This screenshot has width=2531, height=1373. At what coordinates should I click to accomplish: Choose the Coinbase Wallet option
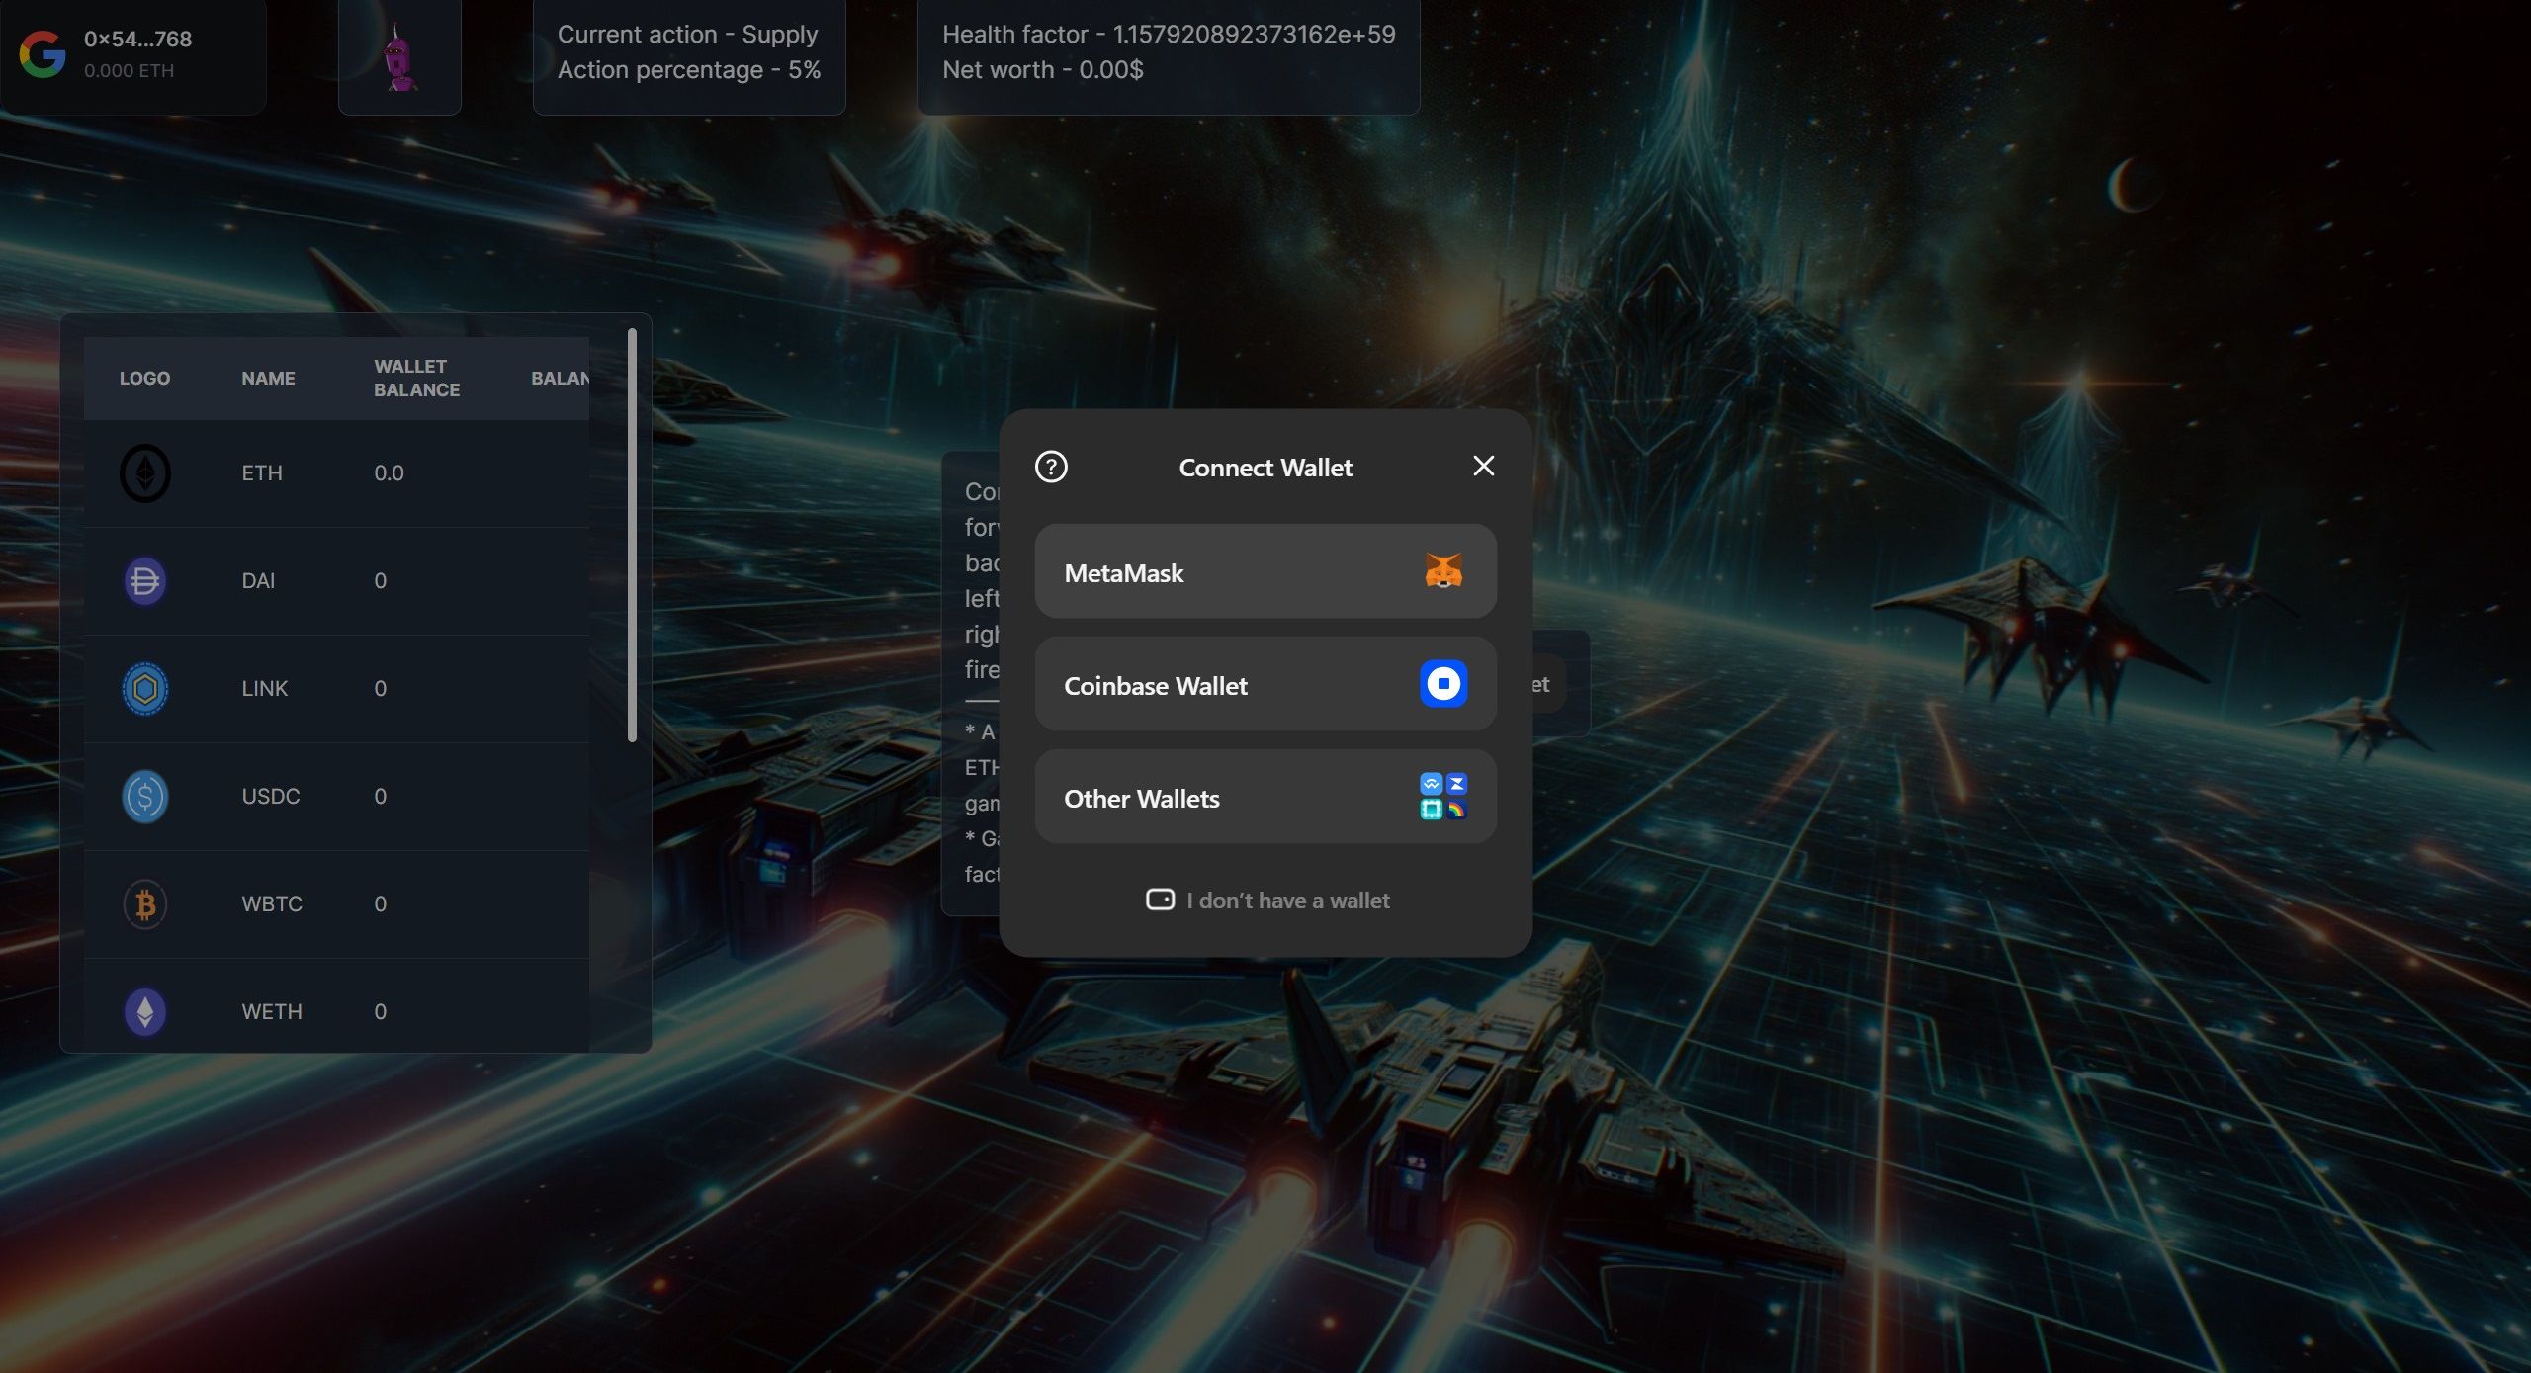coord(1265,684)
